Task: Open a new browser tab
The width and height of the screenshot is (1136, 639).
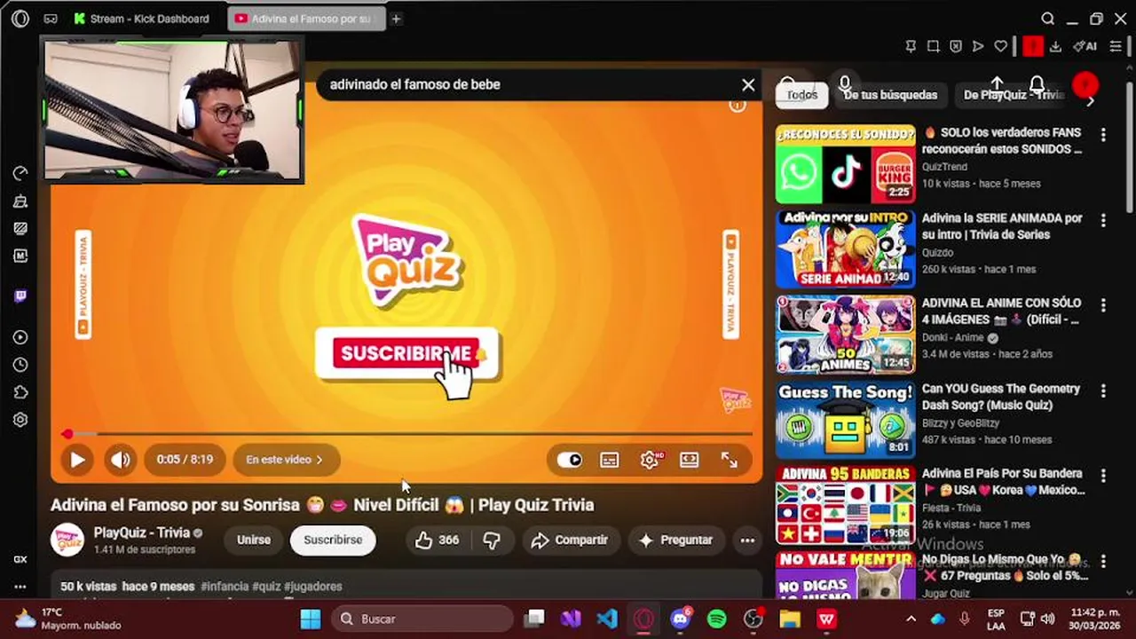Action: [x=397, y=19]
